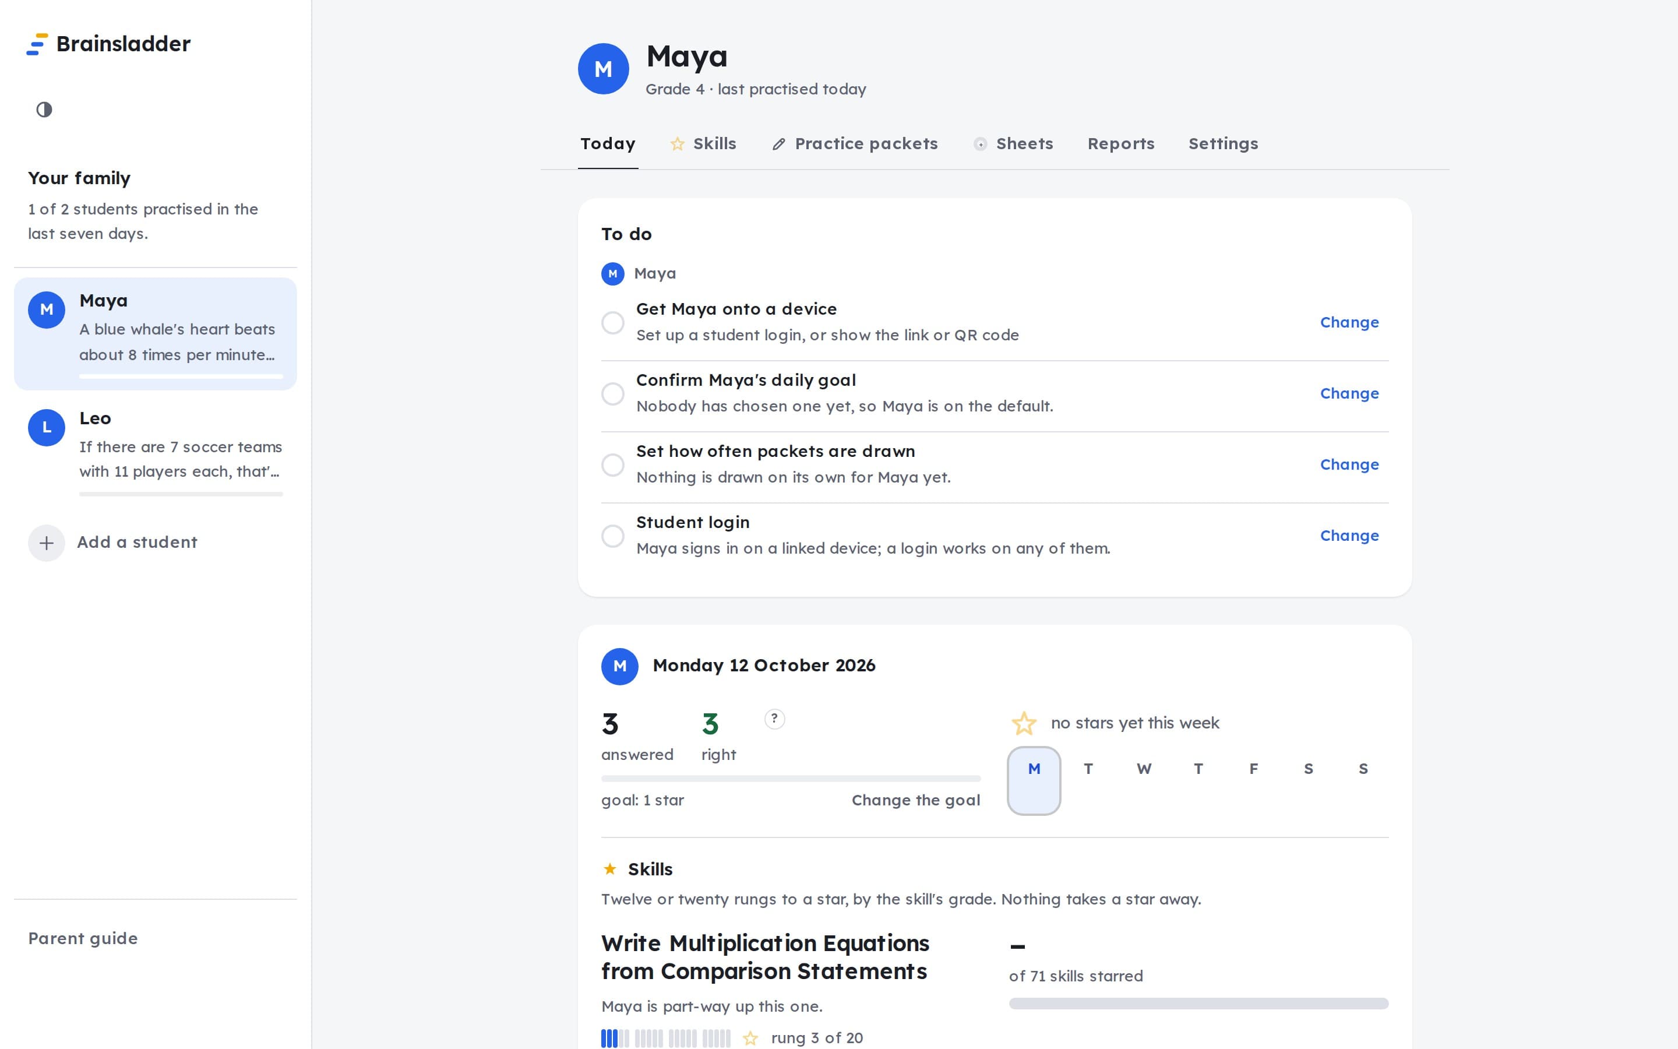This screenshot has width=1678, height=1049.
Task: Click the of 71 skills starred text
Action: [x=1076, y=976]
